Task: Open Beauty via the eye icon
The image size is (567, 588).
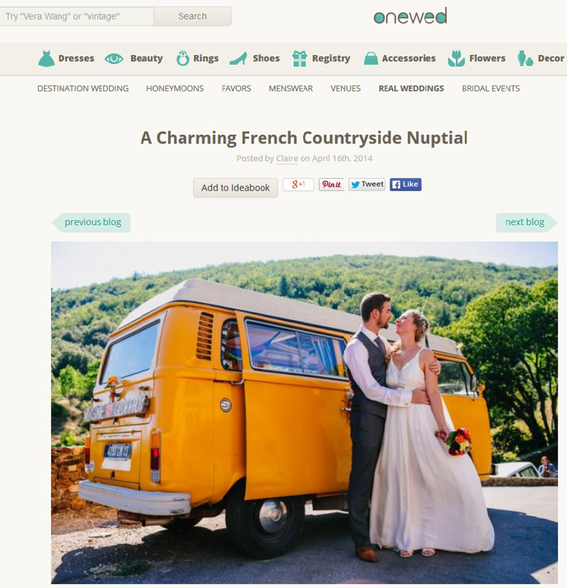Action: (x=114, y=59)
